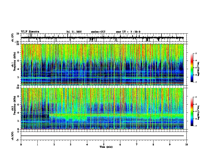The width and height of the screenshot is (210, 162).
Task: Click inside the ch.1 spectrogram panel
Action: tap(102, 65)
